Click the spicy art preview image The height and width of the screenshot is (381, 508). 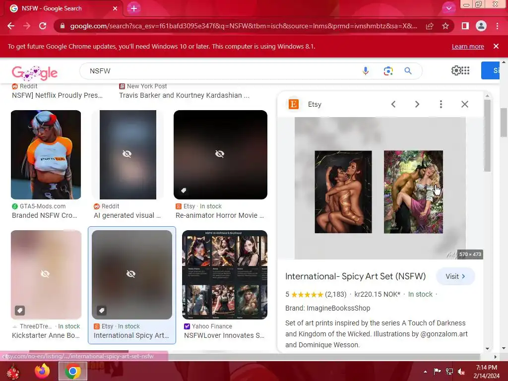click(380, 188)
